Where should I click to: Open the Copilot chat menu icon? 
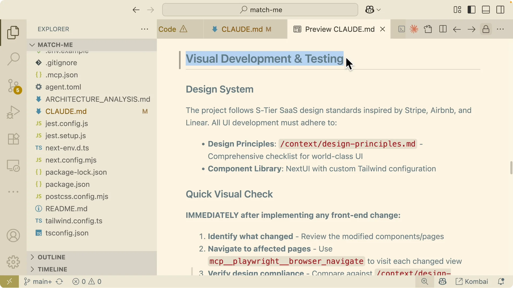click(370, 10)
